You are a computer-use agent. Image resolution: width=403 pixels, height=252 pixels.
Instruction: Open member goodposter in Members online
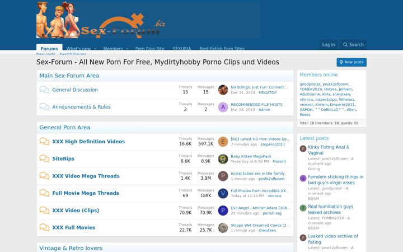point(310,84)
